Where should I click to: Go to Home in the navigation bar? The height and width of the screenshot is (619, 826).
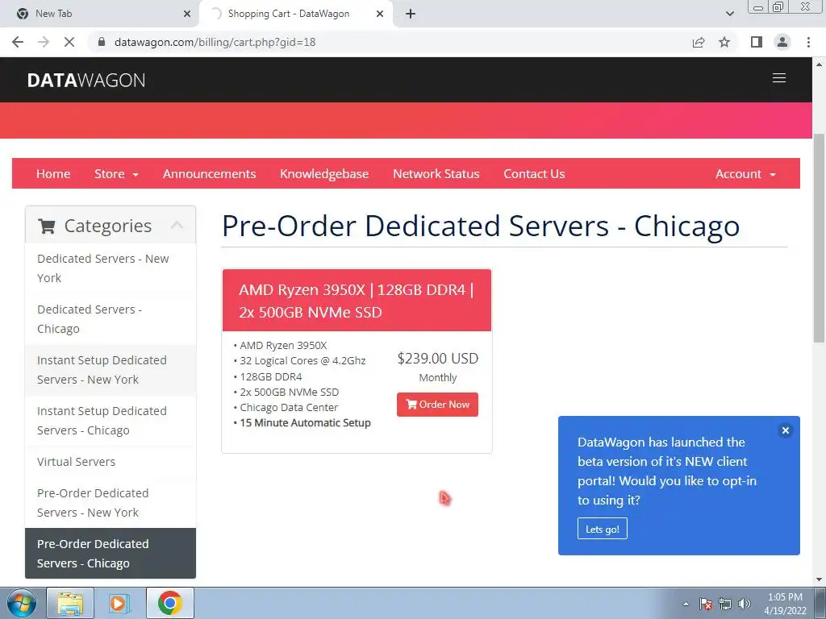coord(53,174)
